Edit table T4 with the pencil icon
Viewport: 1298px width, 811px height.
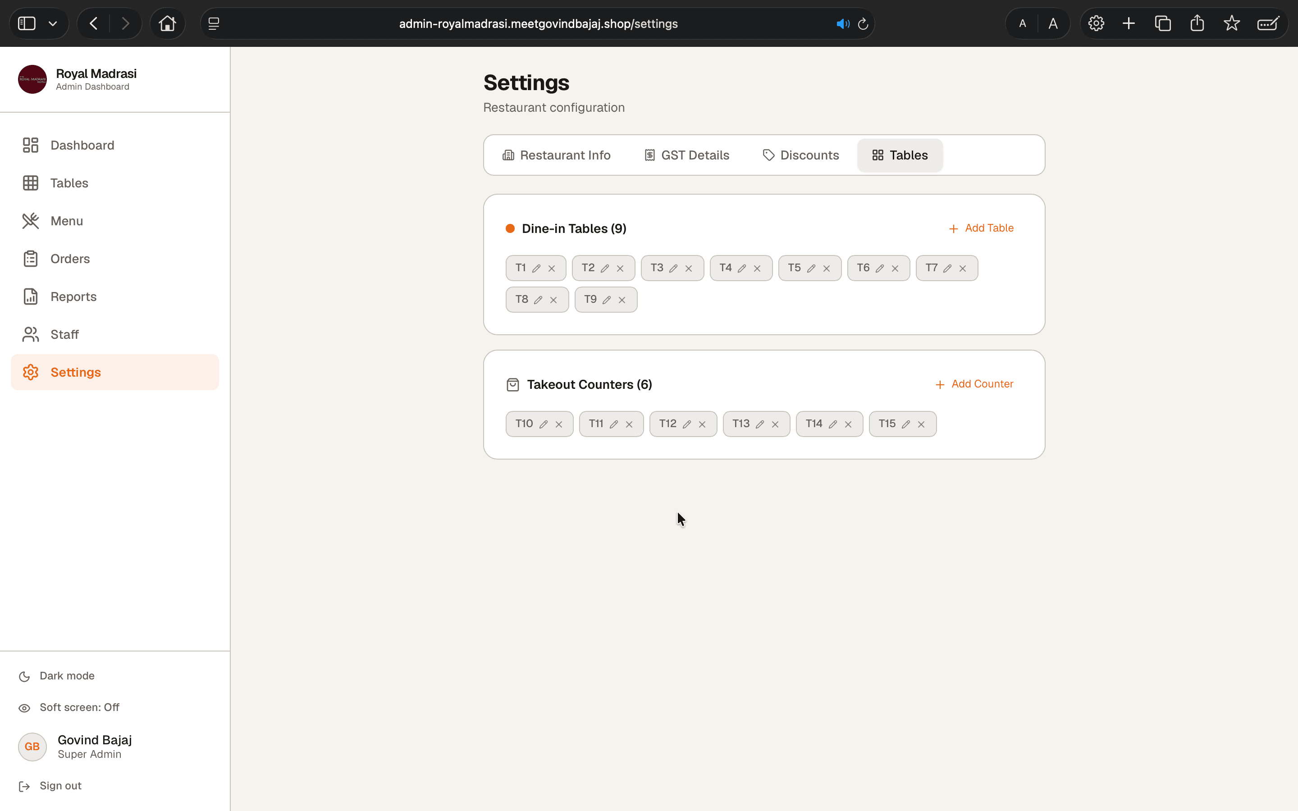pos(742,268)
